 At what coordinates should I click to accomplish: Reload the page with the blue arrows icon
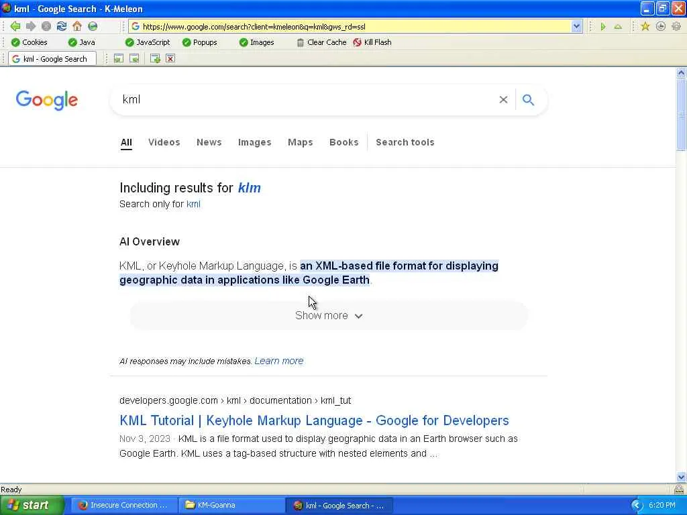coord(62,26)
